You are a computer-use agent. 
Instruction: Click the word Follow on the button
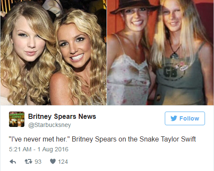(189, 118)
